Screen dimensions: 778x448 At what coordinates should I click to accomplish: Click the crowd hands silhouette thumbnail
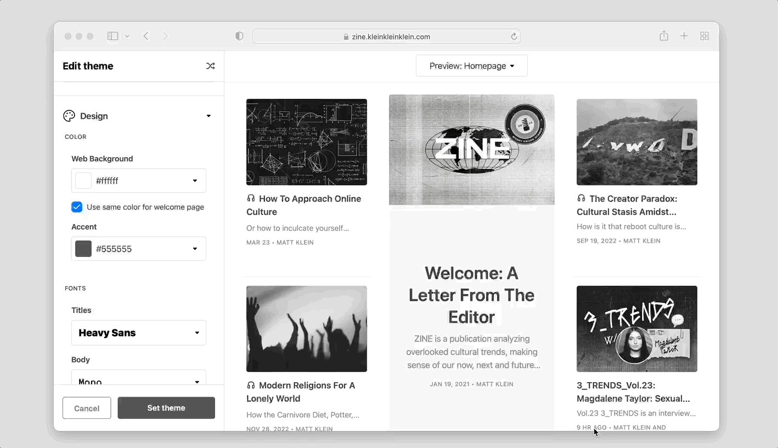pos(307,328)
